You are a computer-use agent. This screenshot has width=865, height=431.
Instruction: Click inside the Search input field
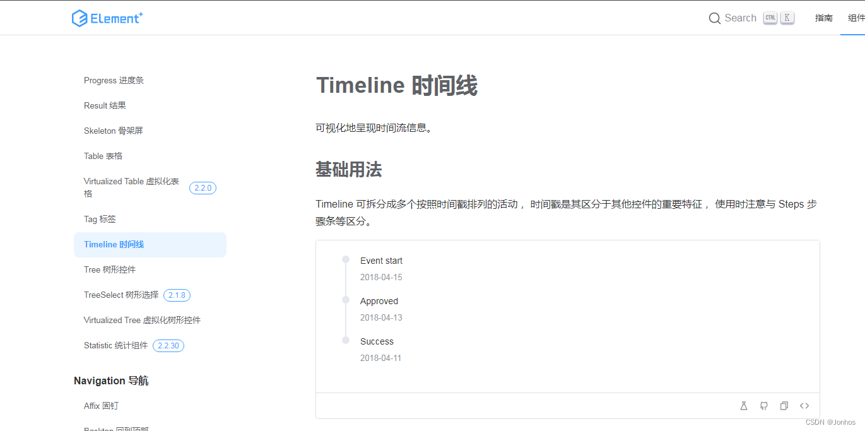tap(741, 18)
